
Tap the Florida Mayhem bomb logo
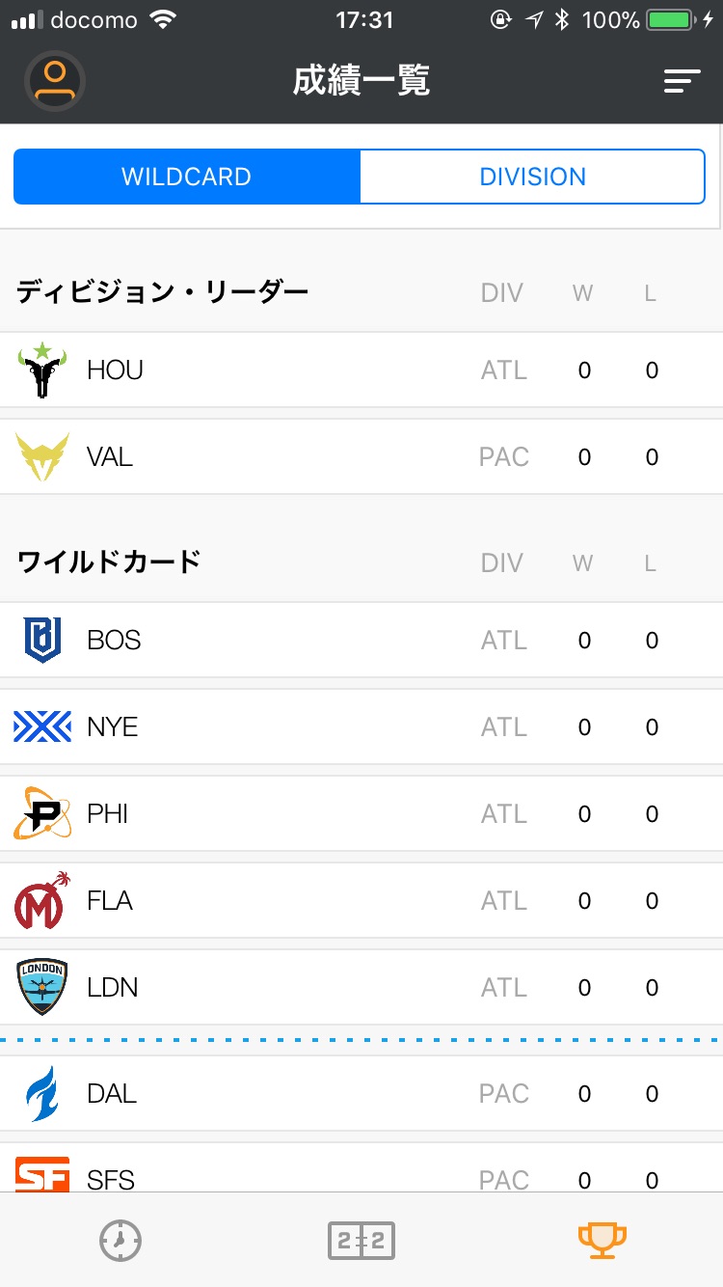click(x=42, y=900)
